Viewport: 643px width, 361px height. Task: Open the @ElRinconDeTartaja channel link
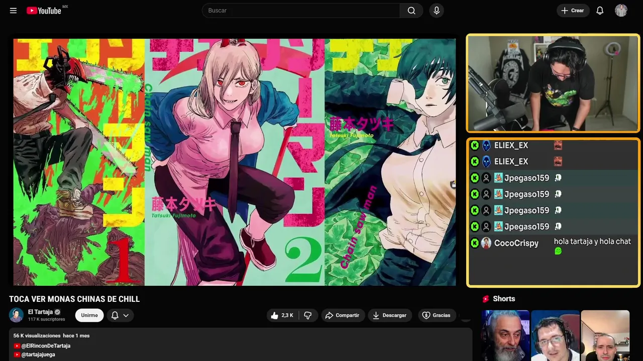pyautogui.click(x=46, y=346)
